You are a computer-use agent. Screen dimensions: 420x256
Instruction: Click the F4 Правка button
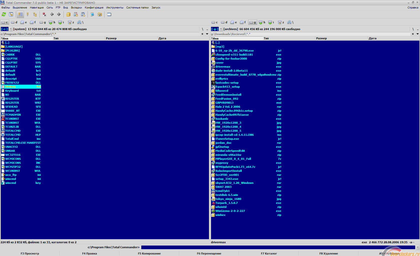[x=89, y=253]
